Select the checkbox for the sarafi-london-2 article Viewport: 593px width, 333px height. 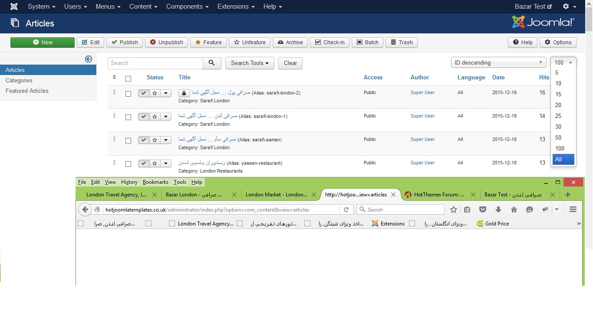pyautogui.click(x=128, y=94)
